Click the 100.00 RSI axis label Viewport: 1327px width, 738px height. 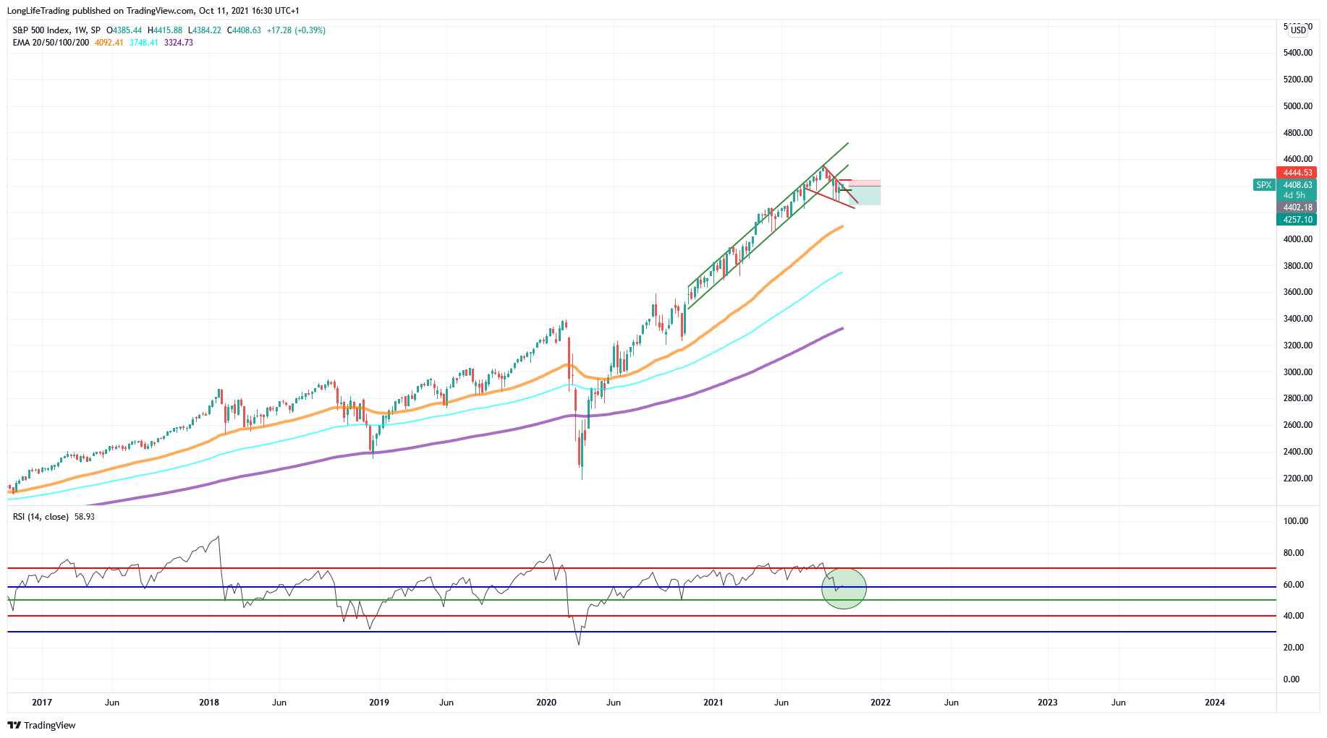point(1296,521)
